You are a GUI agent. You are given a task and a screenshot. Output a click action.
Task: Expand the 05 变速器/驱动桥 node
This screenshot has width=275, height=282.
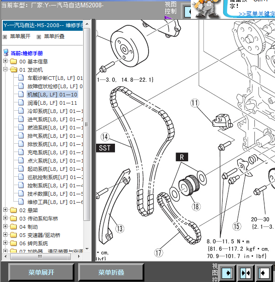(x=5, y=235)
